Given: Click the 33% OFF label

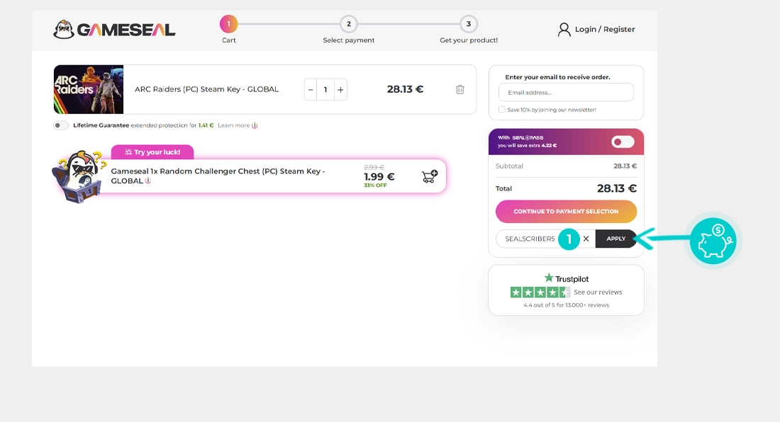Looking at the screenshot, I should (x=375, y=186).
